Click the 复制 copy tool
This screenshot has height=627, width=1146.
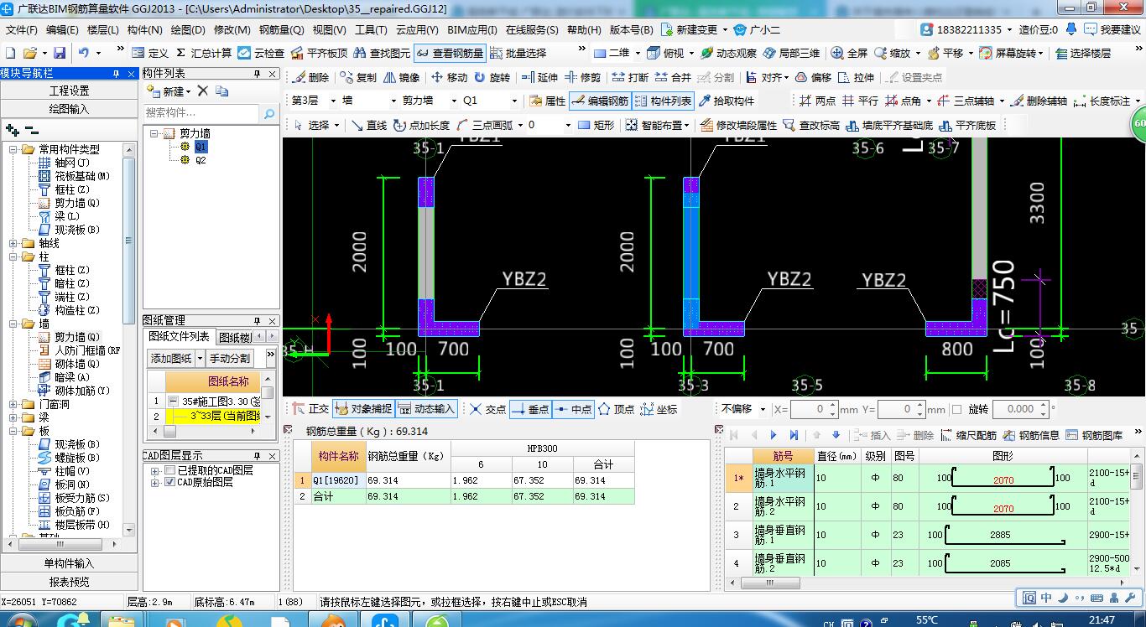point(358,77)
